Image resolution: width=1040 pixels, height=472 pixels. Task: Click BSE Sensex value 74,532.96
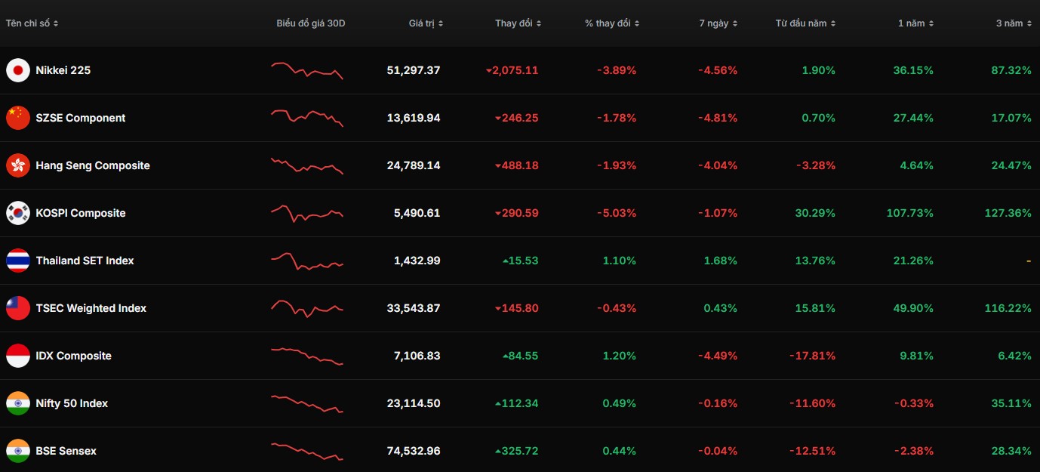414,451
